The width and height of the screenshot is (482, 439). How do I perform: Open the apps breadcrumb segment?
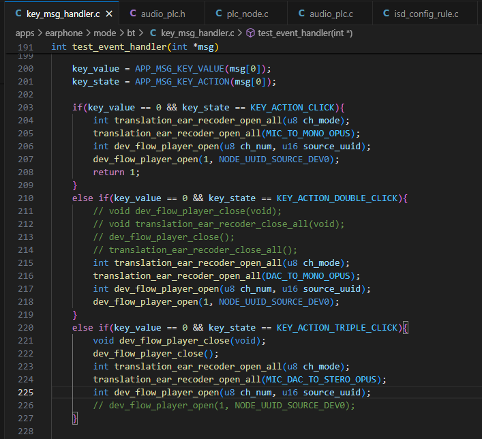[x=25, y=33]
